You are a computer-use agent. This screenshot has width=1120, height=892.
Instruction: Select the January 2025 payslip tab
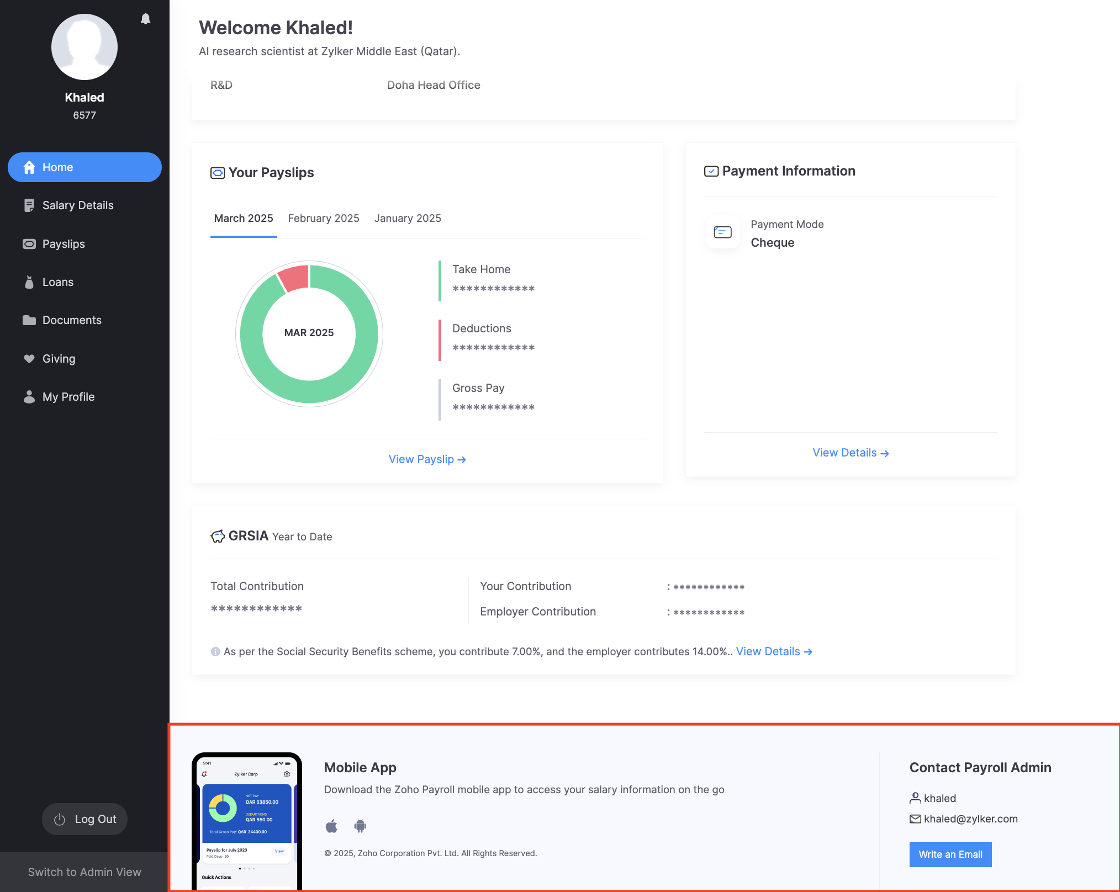pos(408,218)
